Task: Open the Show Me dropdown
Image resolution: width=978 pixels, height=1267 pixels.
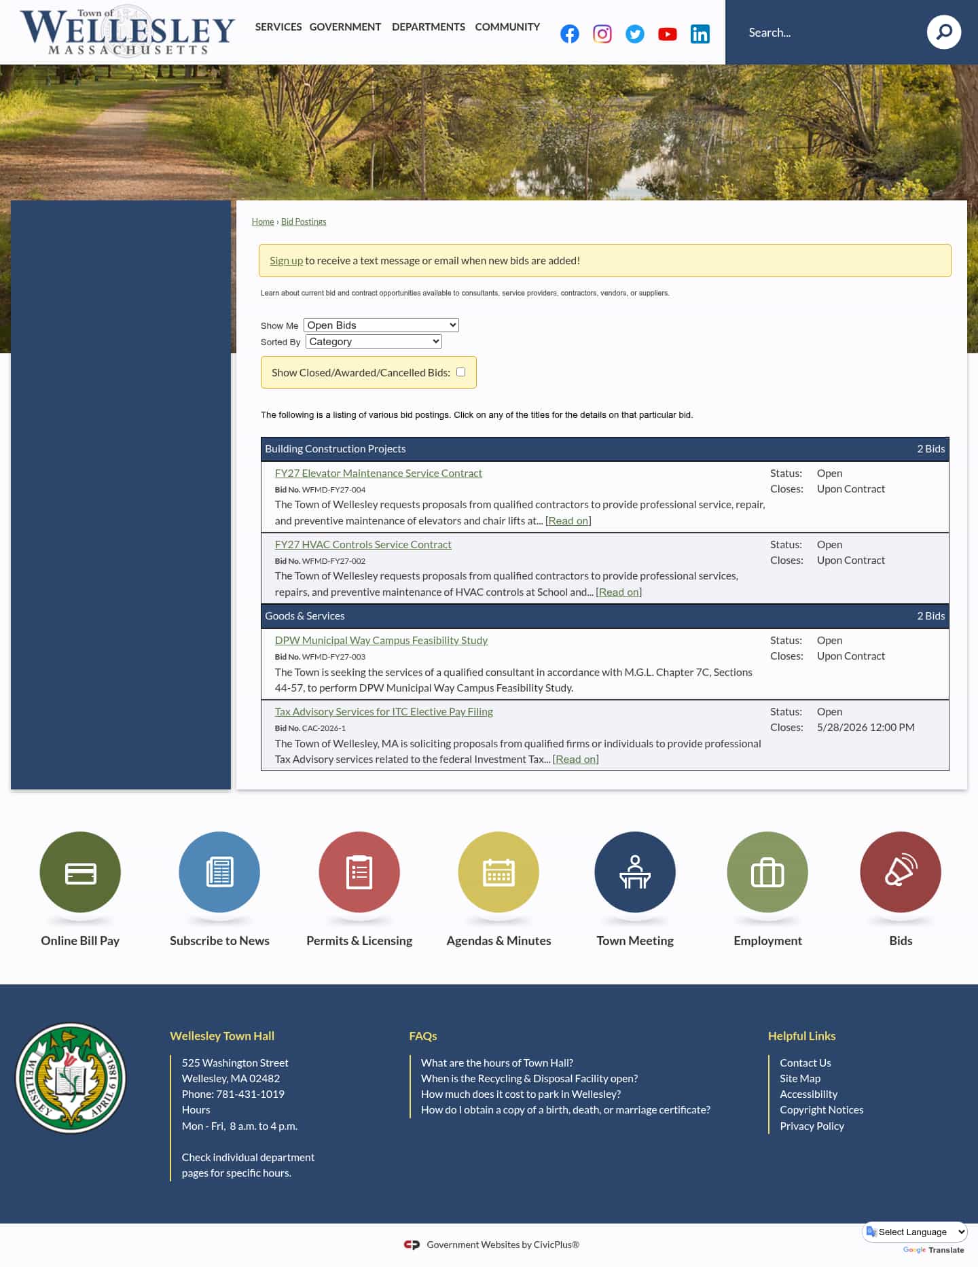Action: tap(381, 325)
